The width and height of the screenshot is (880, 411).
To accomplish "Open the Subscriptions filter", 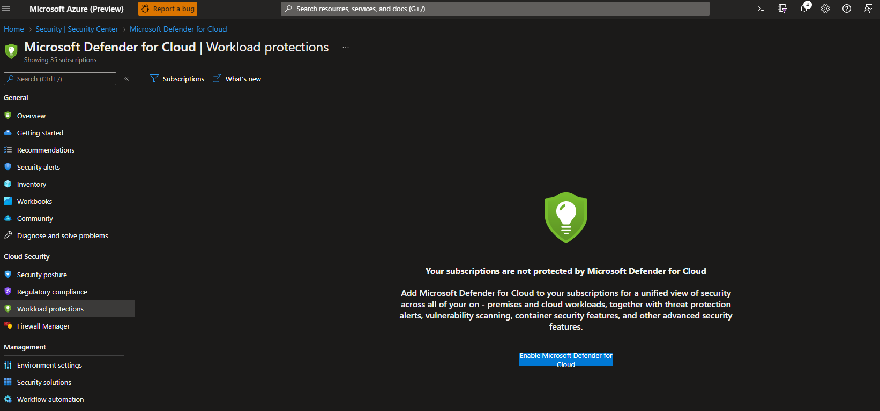I will click(x=177, y=79).
